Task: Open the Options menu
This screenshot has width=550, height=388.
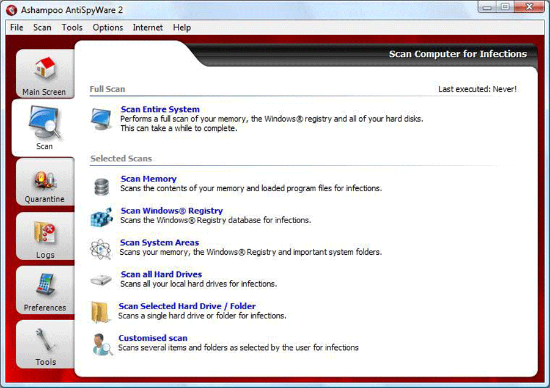Action: pos(108,27)
